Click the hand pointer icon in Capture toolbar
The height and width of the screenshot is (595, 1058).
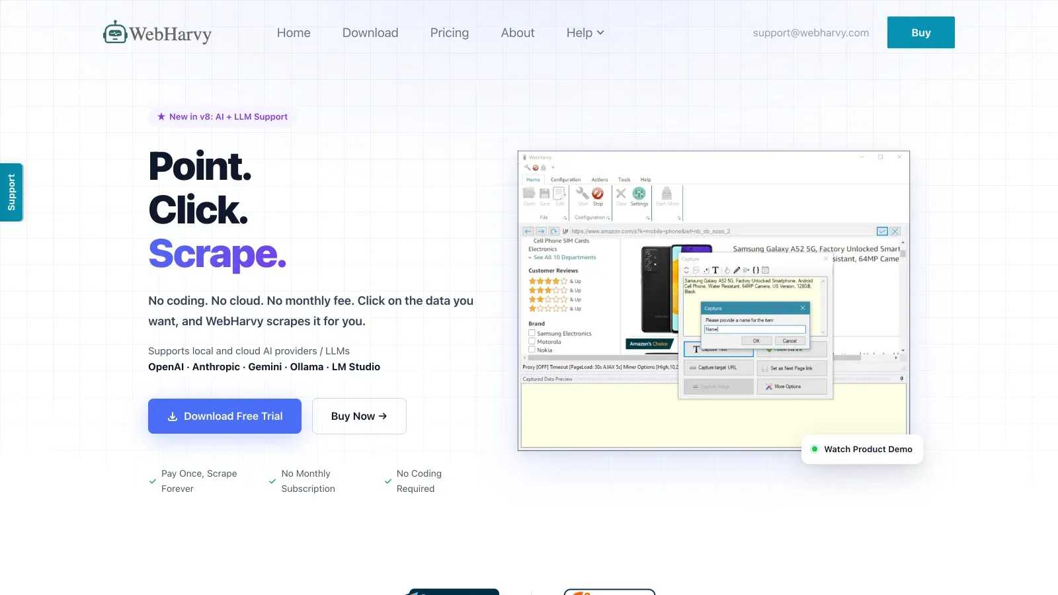pyautogui.click(x=727, y=270)
